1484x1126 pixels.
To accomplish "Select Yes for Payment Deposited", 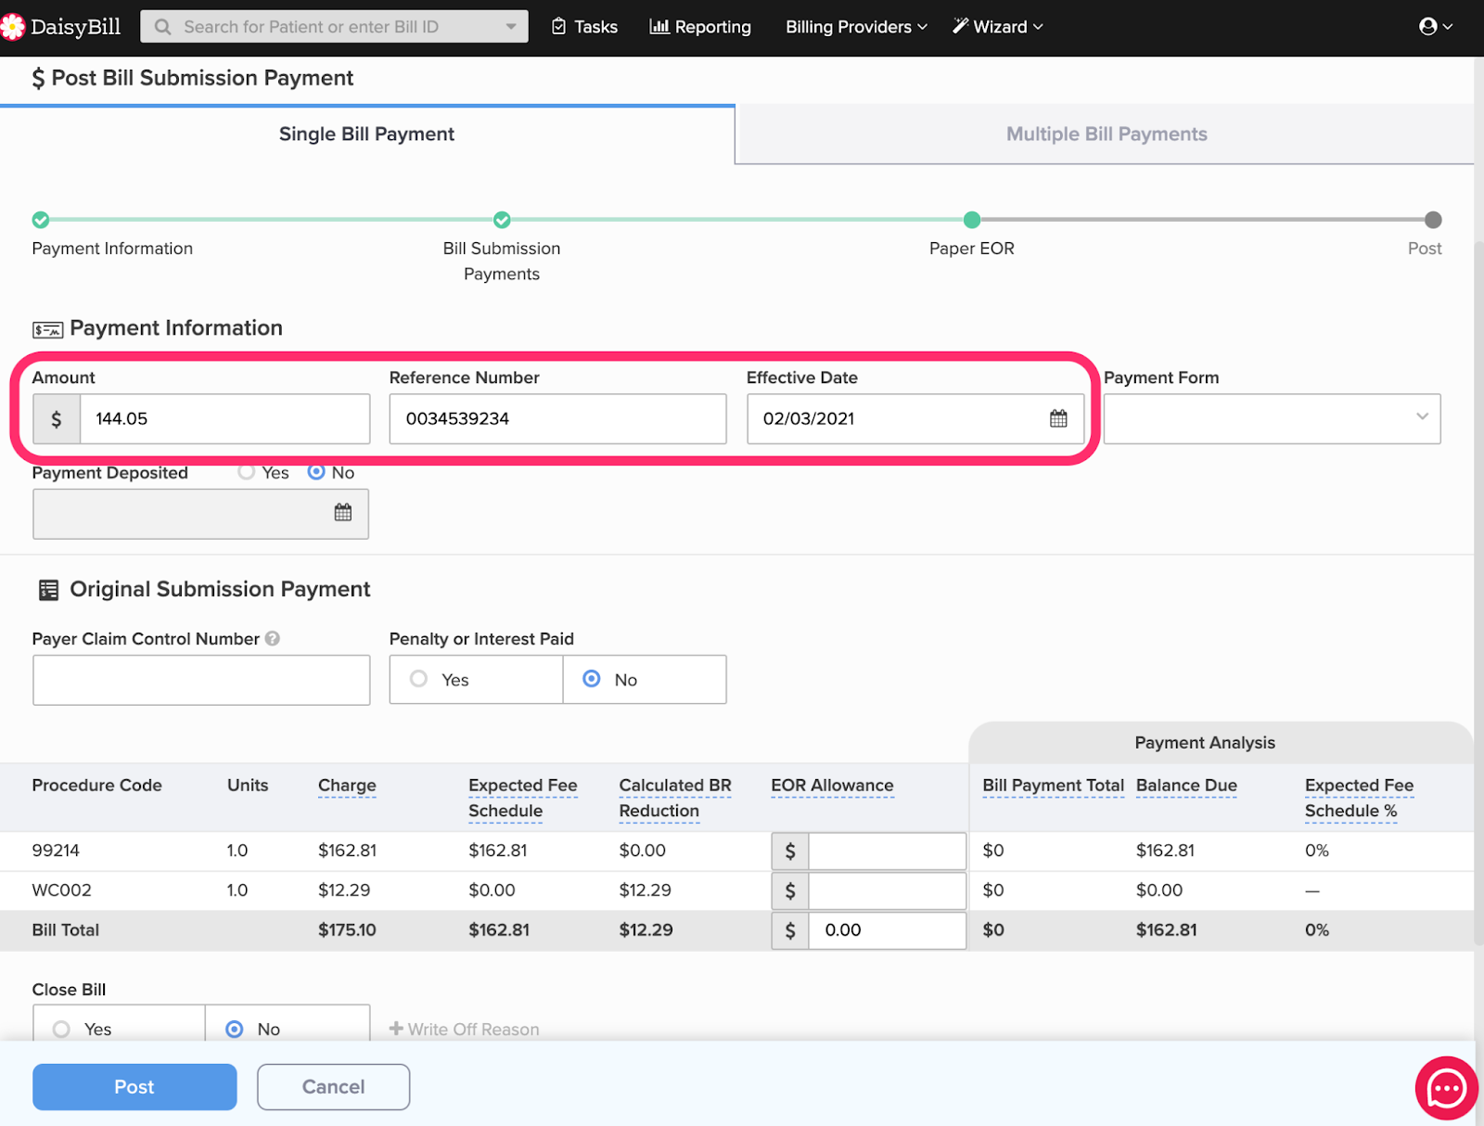I will coord(247,472).
